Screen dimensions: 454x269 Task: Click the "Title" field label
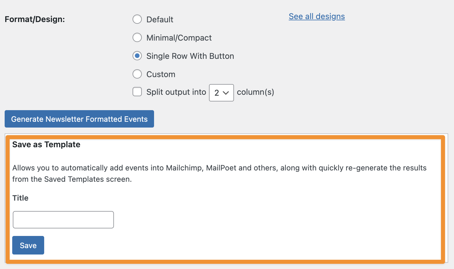coord(20,198)
